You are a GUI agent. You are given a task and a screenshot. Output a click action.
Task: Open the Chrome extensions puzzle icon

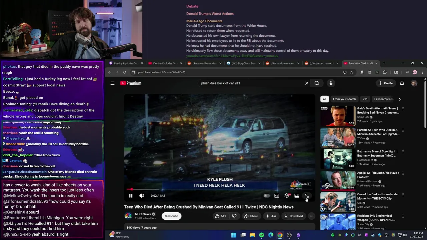click(385, 72)
